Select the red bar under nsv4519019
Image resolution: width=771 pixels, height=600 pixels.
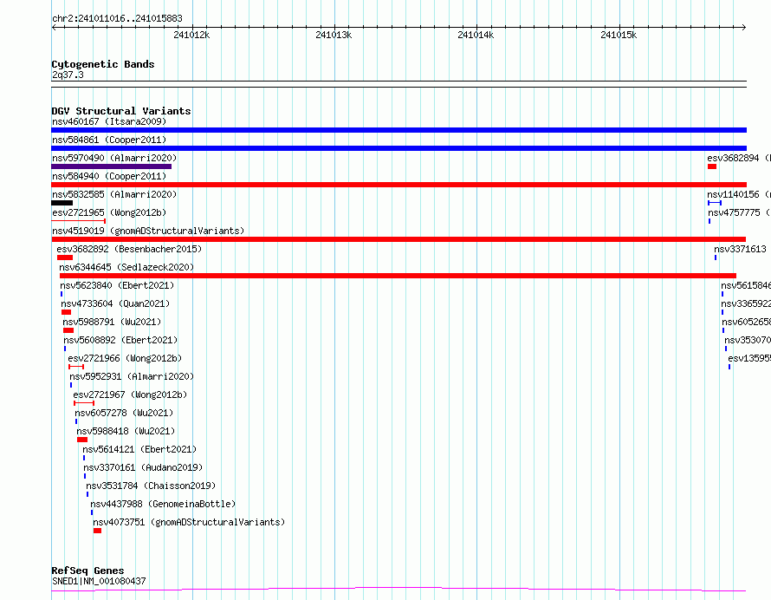pos(398,239)
